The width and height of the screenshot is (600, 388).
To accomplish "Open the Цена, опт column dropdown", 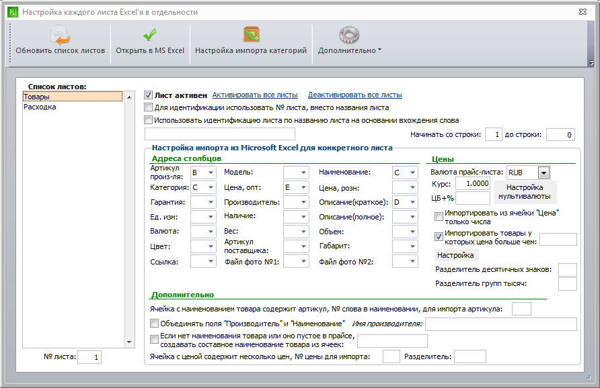I will point(304,187).
